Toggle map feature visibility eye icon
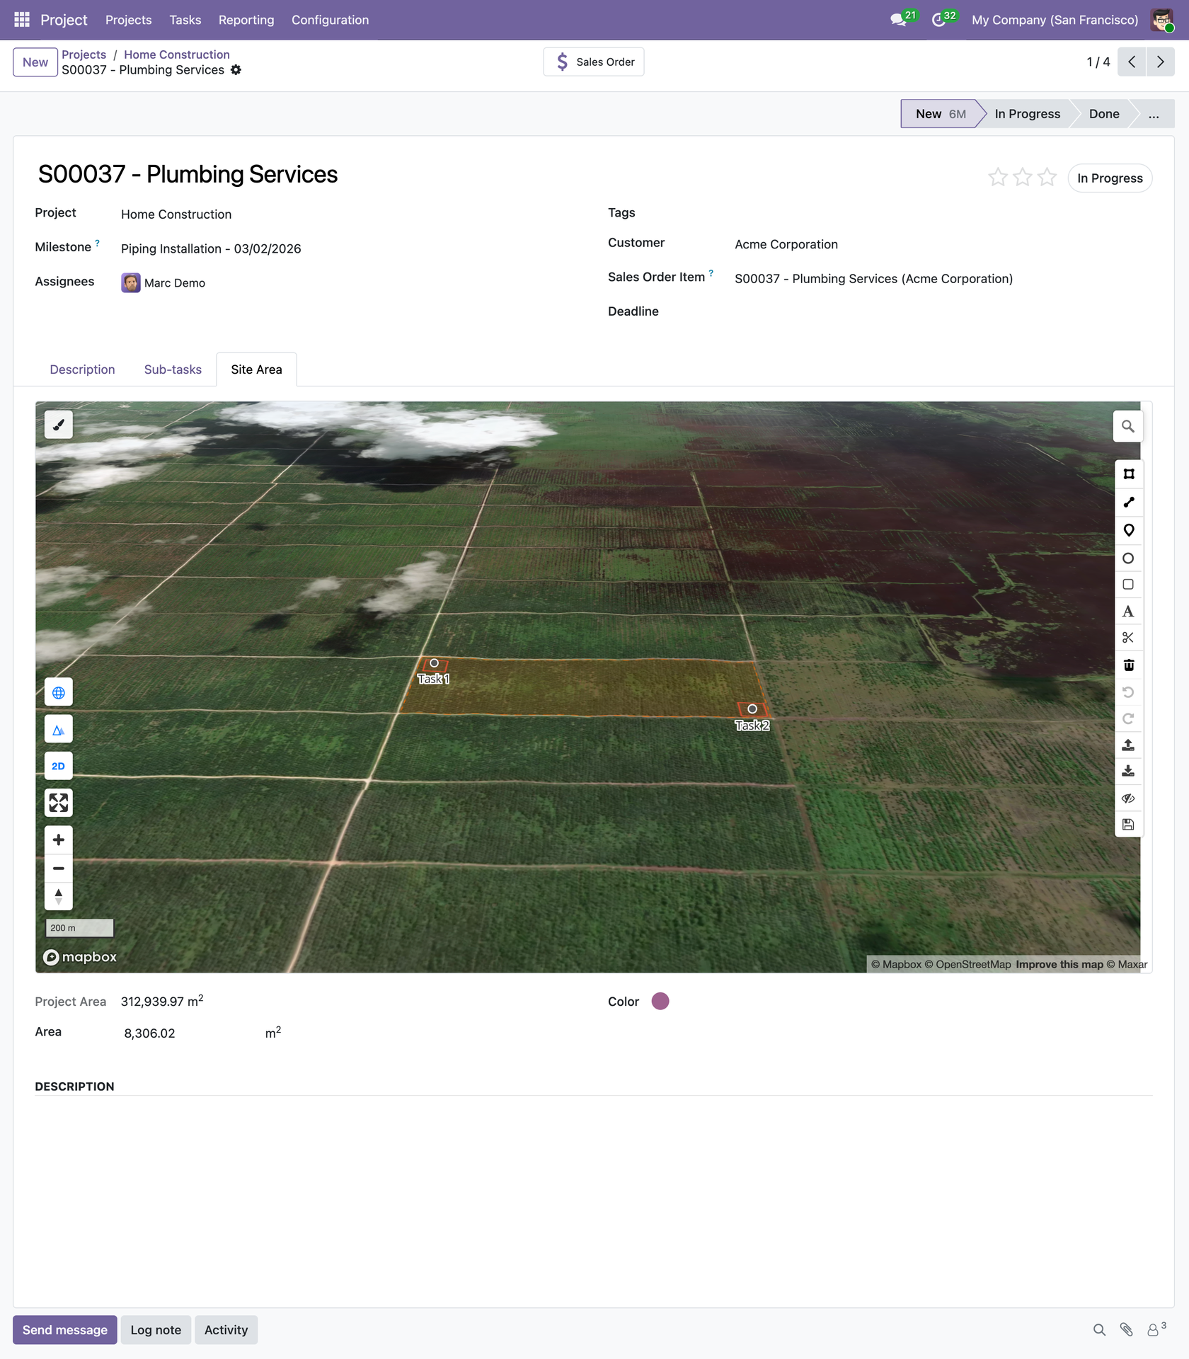Image resolution: width=1189 pixels, height=1359 pixels. (x=1129, y=798)
